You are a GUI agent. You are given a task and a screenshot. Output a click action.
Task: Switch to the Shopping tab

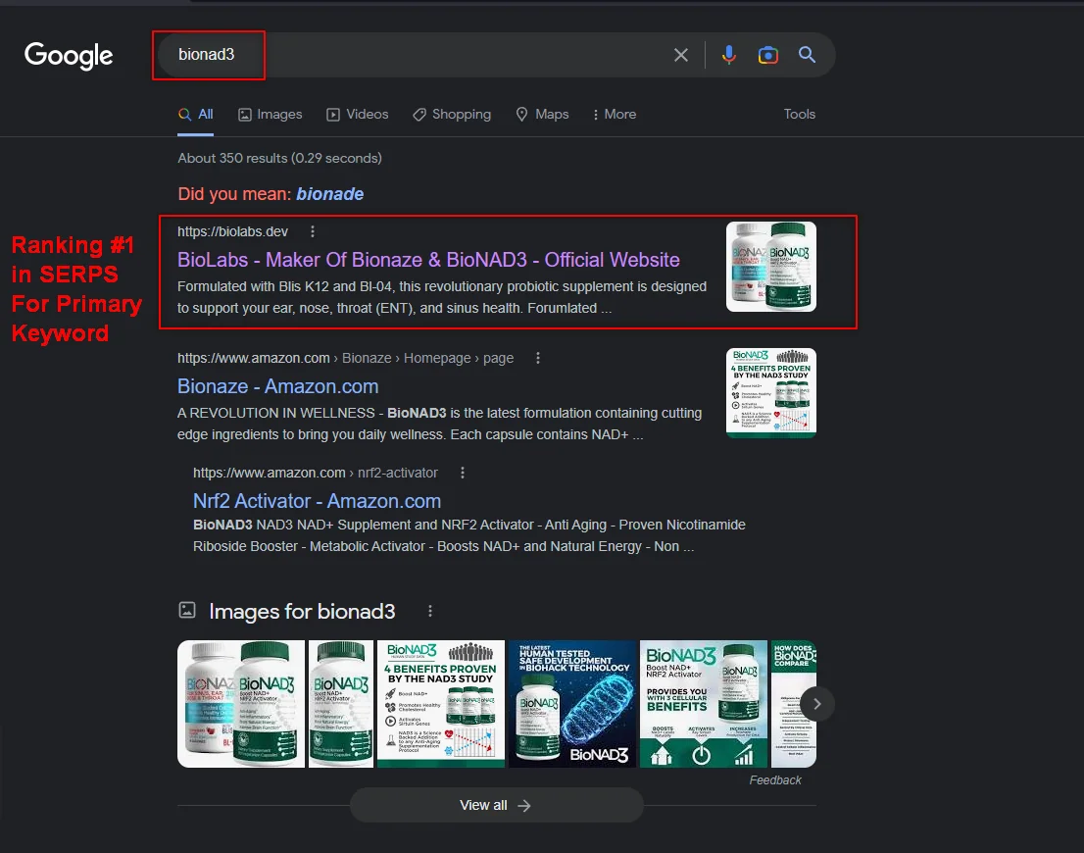(452, 115)
